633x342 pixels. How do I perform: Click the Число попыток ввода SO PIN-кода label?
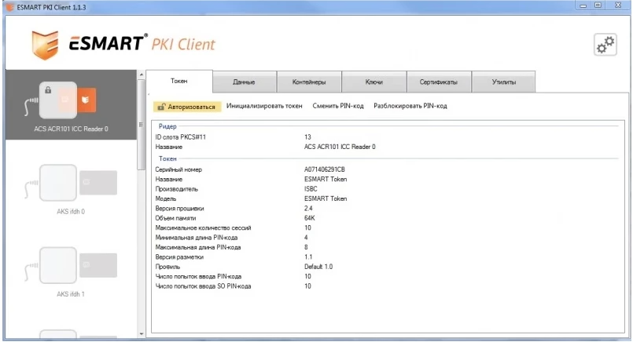pyautogui.click(x=203, y=286)
